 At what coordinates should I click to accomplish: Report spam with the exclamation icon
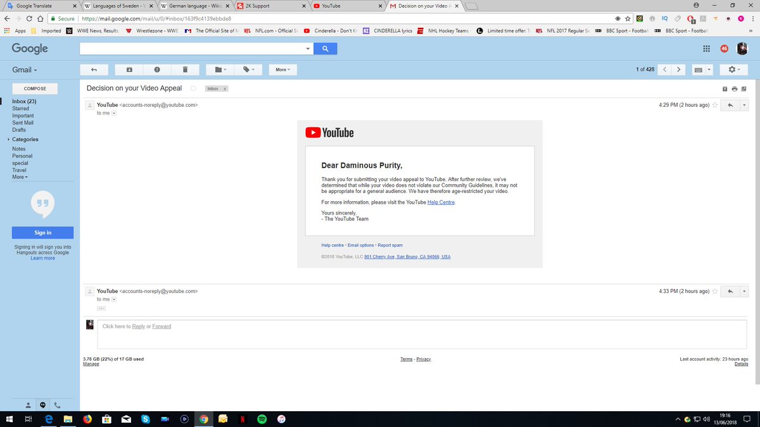pos(157,70)
